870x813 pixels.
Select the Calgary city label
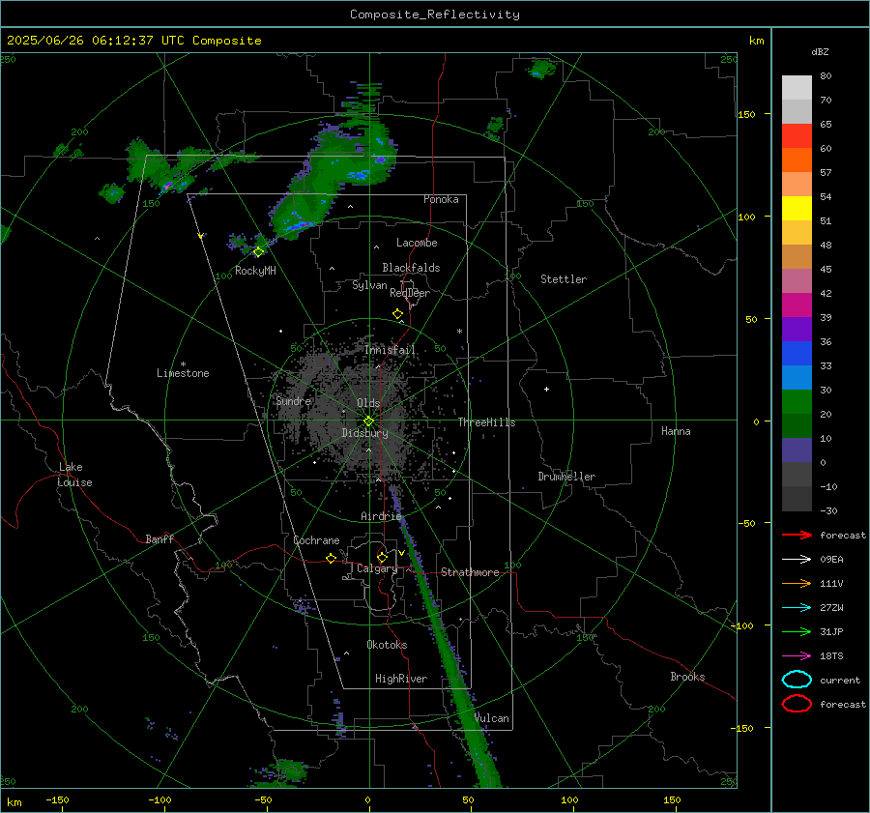pyautogui.click(x=377, y=568)
